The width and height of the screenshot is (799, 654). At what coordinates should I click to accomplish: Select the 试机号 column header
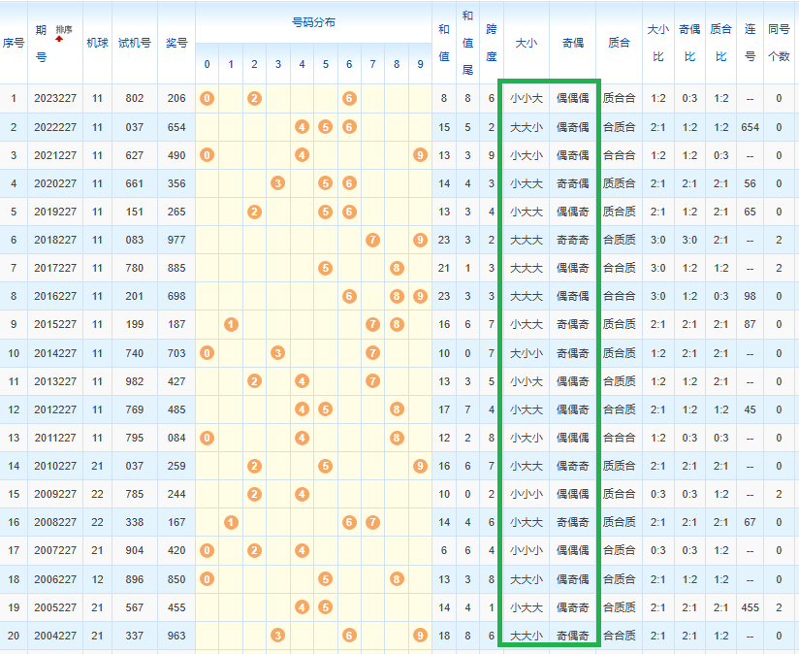point(134,43)
